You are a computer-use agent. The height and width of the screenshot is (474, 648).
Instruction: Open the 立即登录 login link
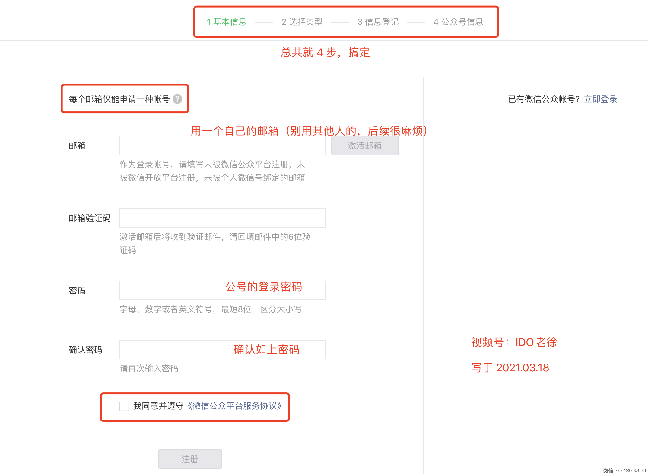click(600, 99)
